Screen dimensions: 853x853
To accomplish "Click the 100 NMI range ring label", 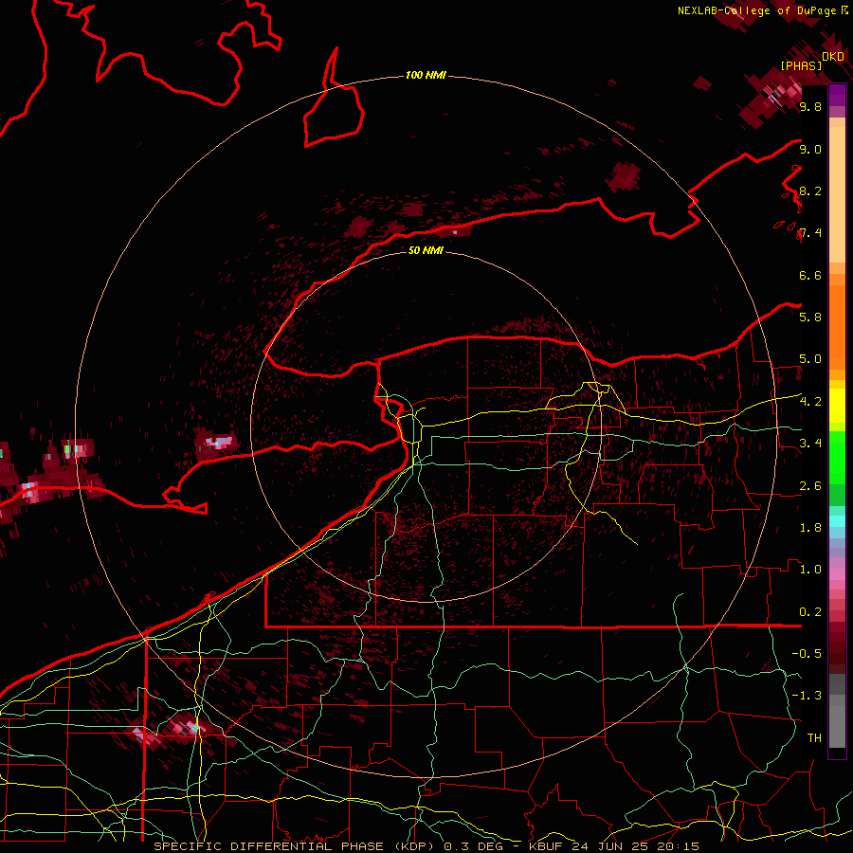I will [x=426, y=75].
